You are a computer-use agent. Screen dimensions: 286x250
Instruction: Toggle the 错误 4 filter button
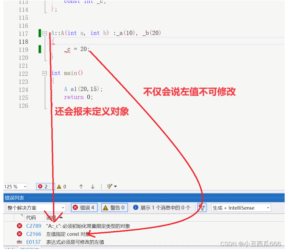(84, 208)
